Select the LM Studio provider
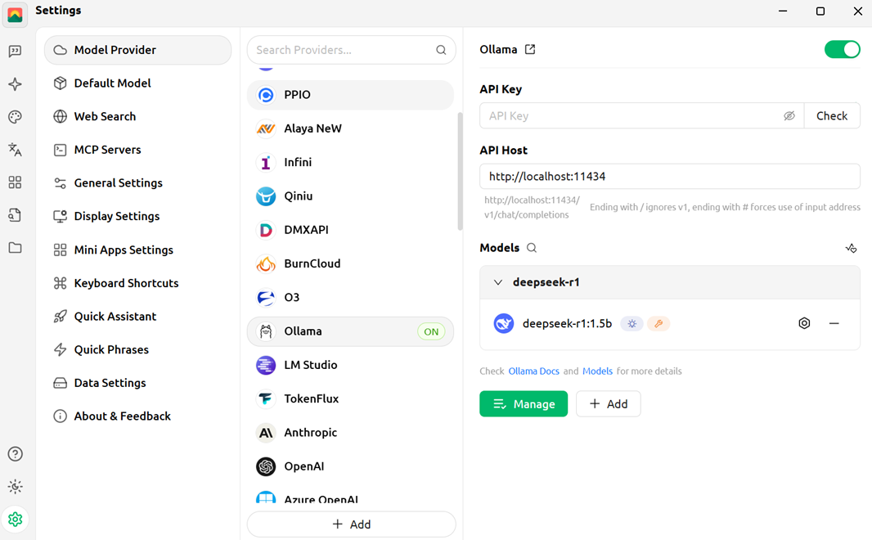This screenshot has height=540, width=872. (x=350, y=366)
